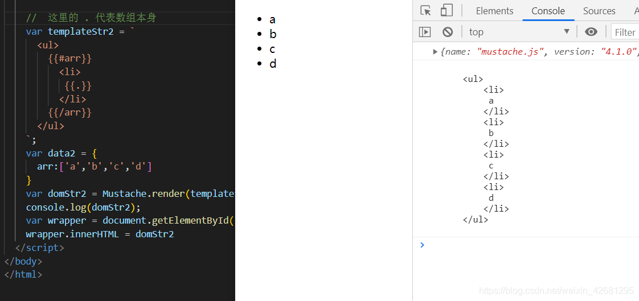This screenshot has width=639, height=301.
Task: Clear the console with the ban icon
Action: point(448,32)
